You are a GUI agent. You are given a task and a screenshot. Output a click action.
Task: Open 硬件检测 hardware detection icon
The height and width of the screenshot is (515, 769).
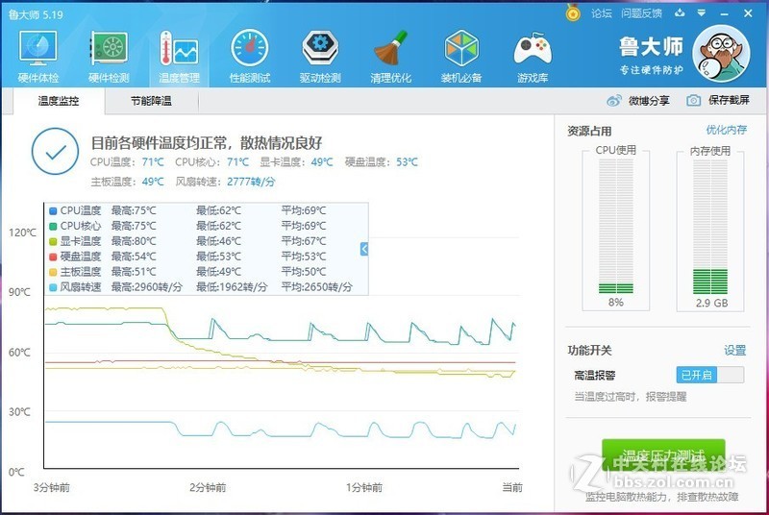tap(109, 48)
